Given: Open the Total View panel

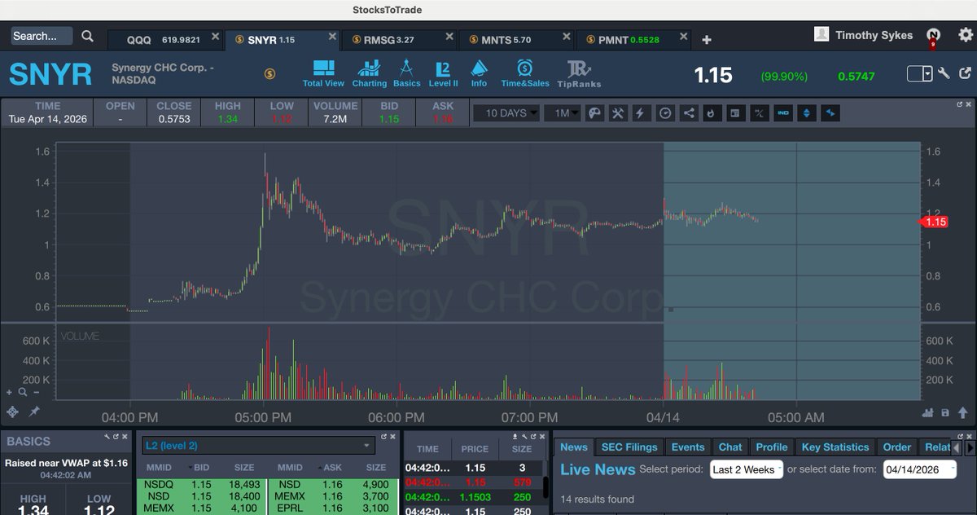Looking at the screenshot, I should tap(323, 73).
